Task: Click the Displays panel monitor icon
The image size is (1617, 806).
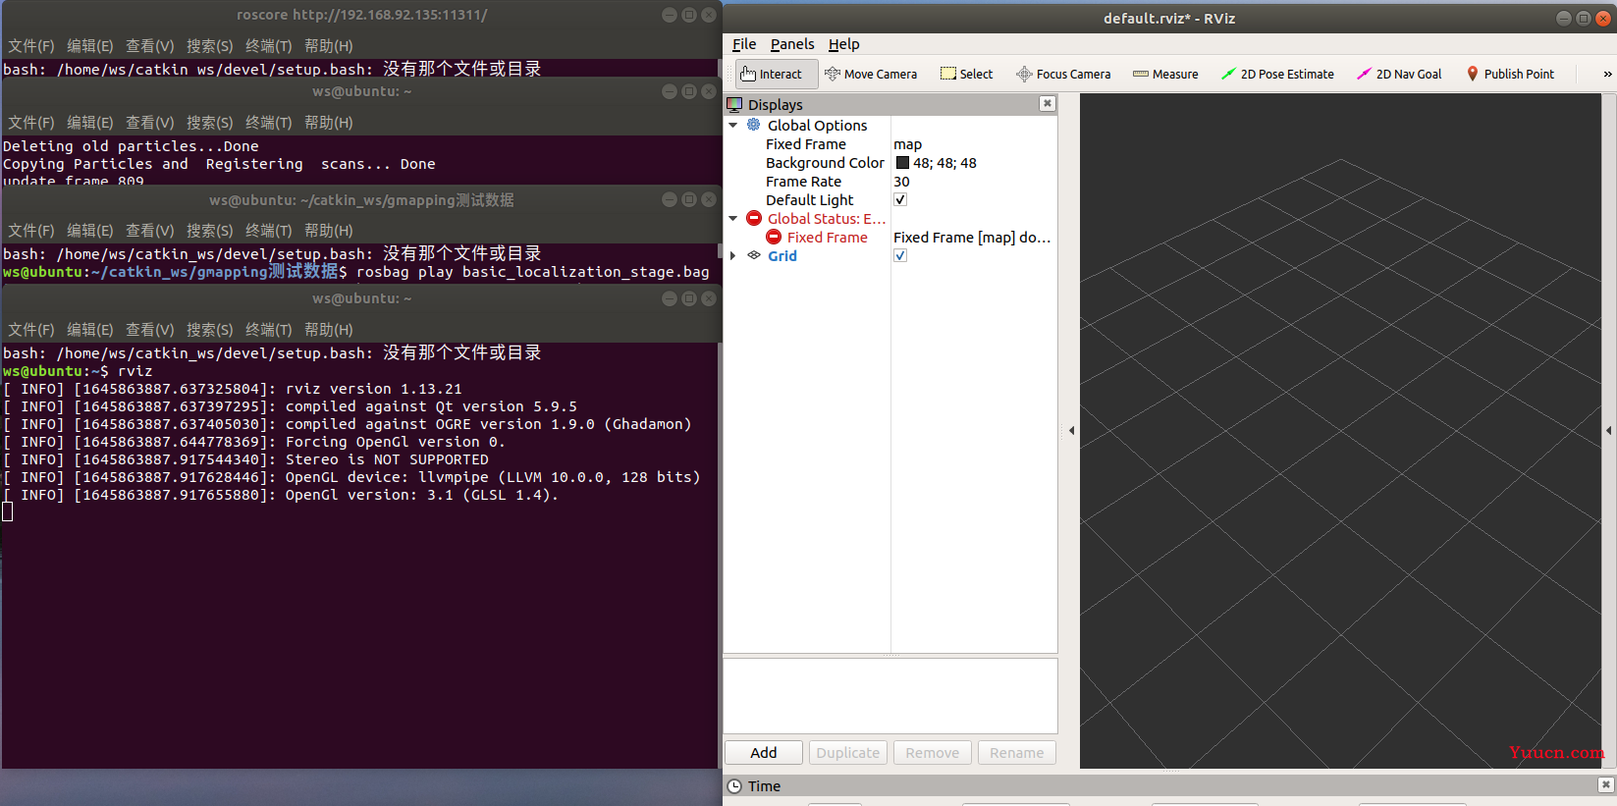Action: (734, 104)
